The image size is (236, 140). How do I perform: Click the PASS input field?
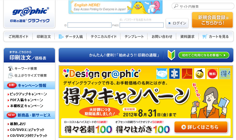click(x=142, y=25)
